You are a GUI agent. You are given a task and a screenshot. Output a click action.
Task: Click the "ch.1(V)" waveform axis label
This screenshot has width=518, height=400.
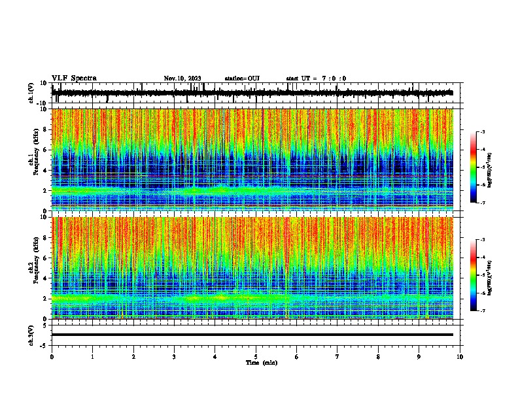tap(31, 93)
